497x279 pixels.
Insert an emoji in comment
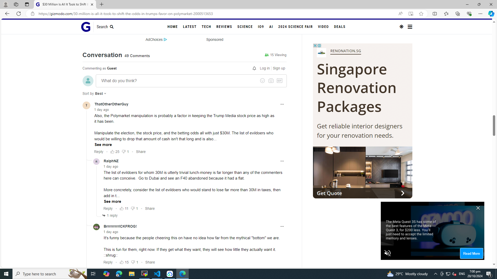pyautogui.click(x=262, y=81)
